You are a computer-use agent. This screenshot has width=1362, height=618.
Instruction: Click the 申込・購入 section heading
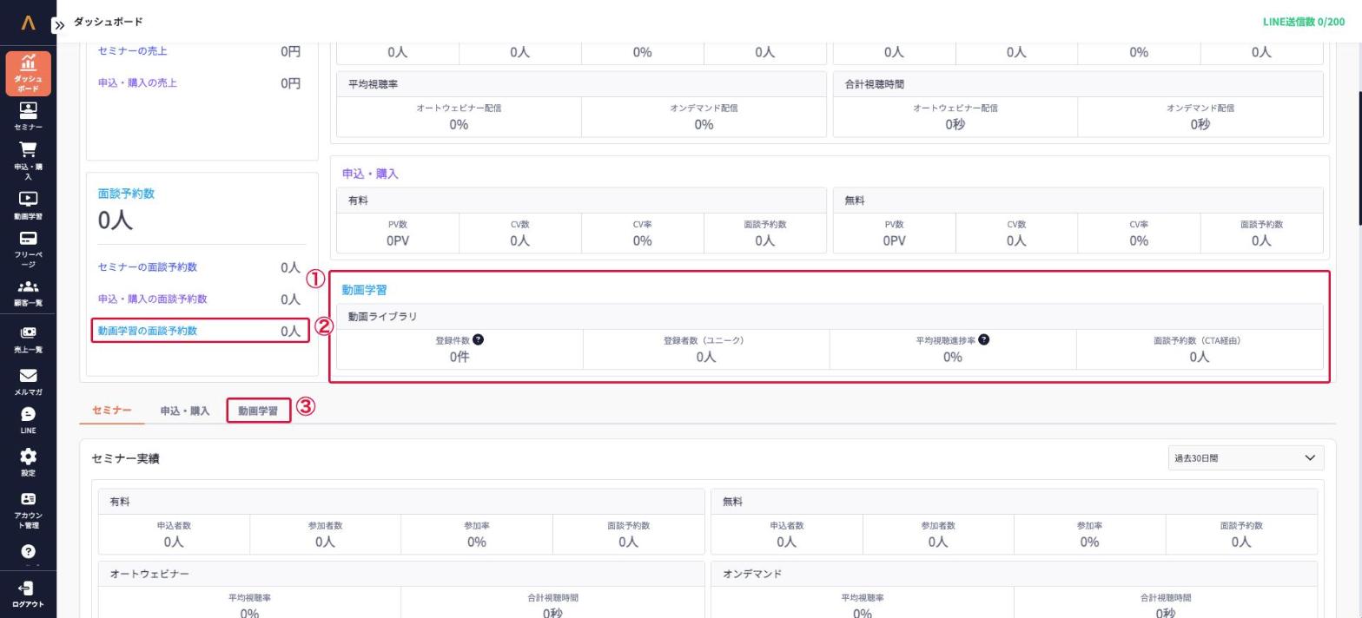[x=370, y=174]
